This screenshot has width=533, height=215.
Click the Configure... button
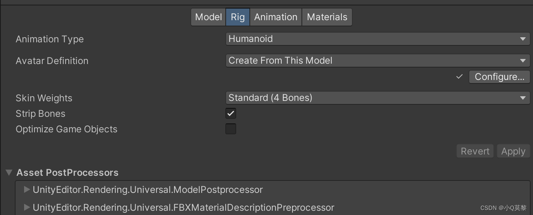pyautogui.click(x=499, y=77)
